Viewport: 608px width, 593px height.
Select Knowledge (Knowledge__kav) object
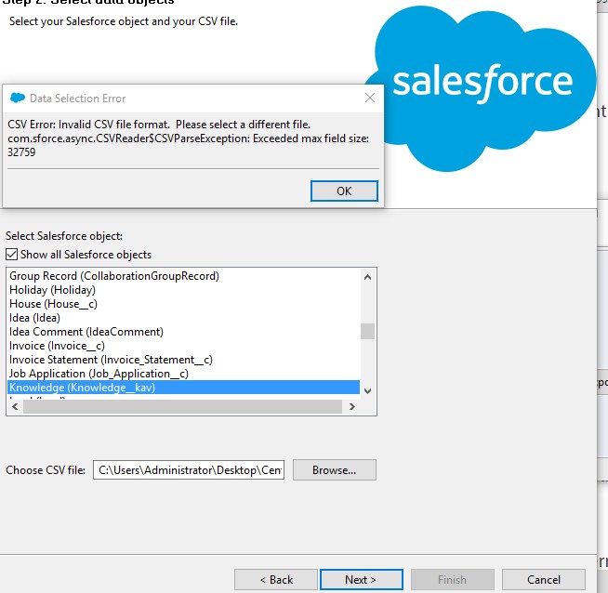[x=82, y=388]
